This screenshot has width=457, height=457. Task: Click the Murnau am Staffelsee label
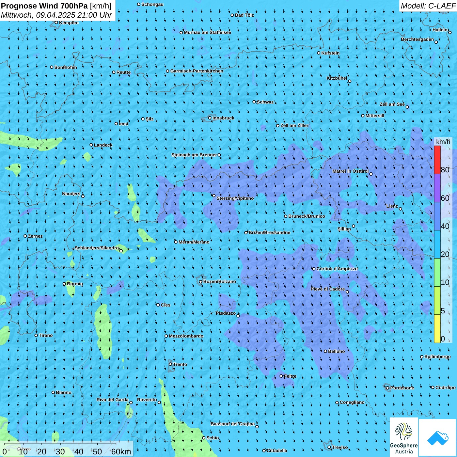(208, 32)
